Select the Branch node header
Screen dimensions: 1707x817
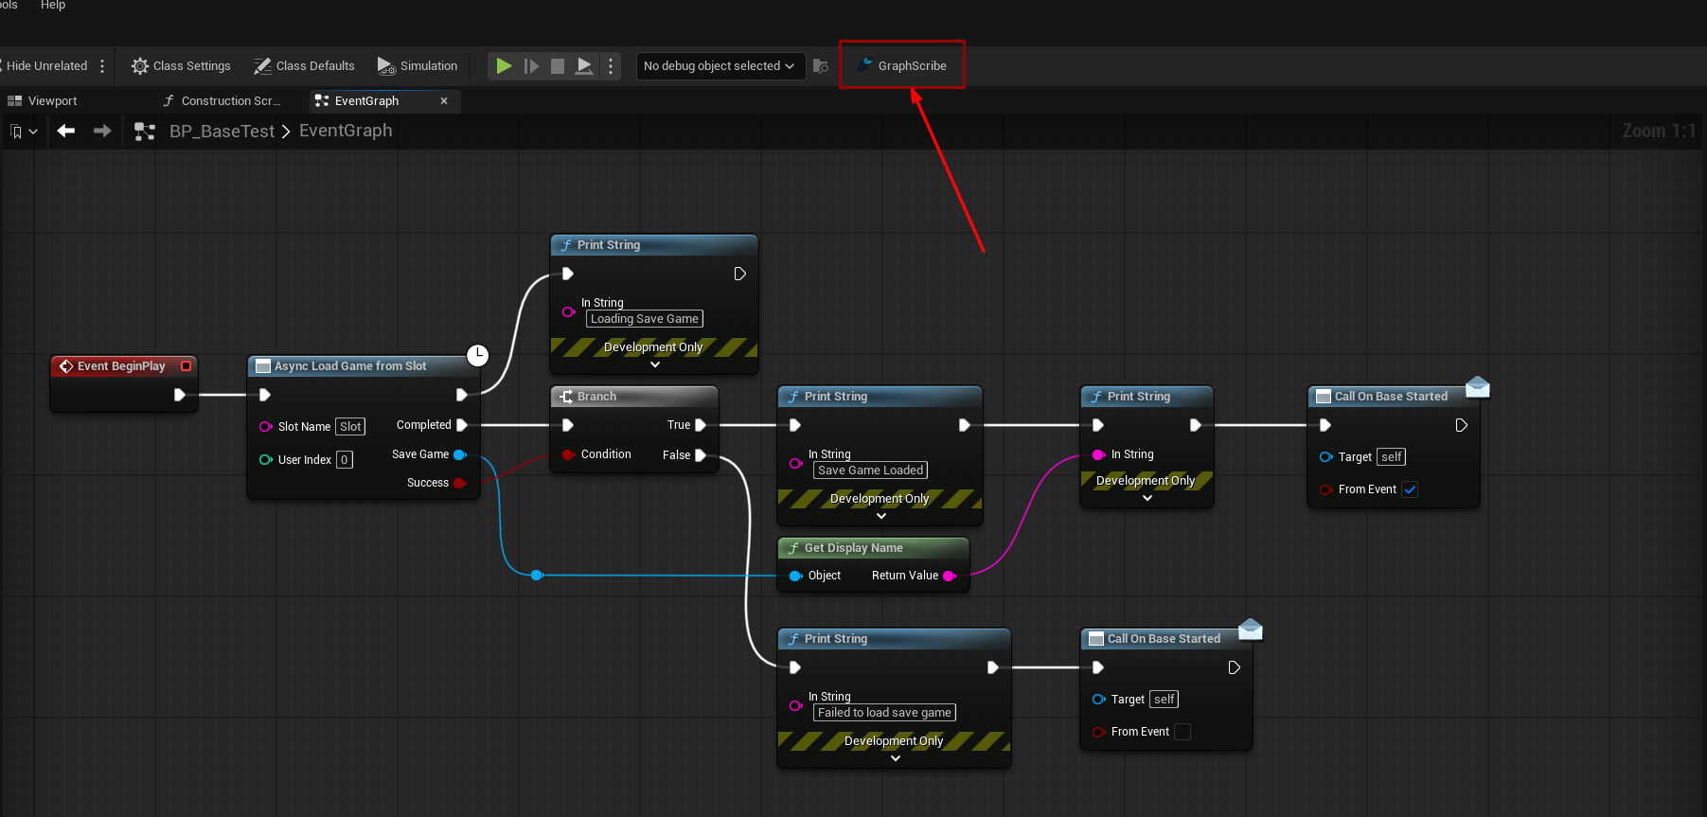click(634, 396)
